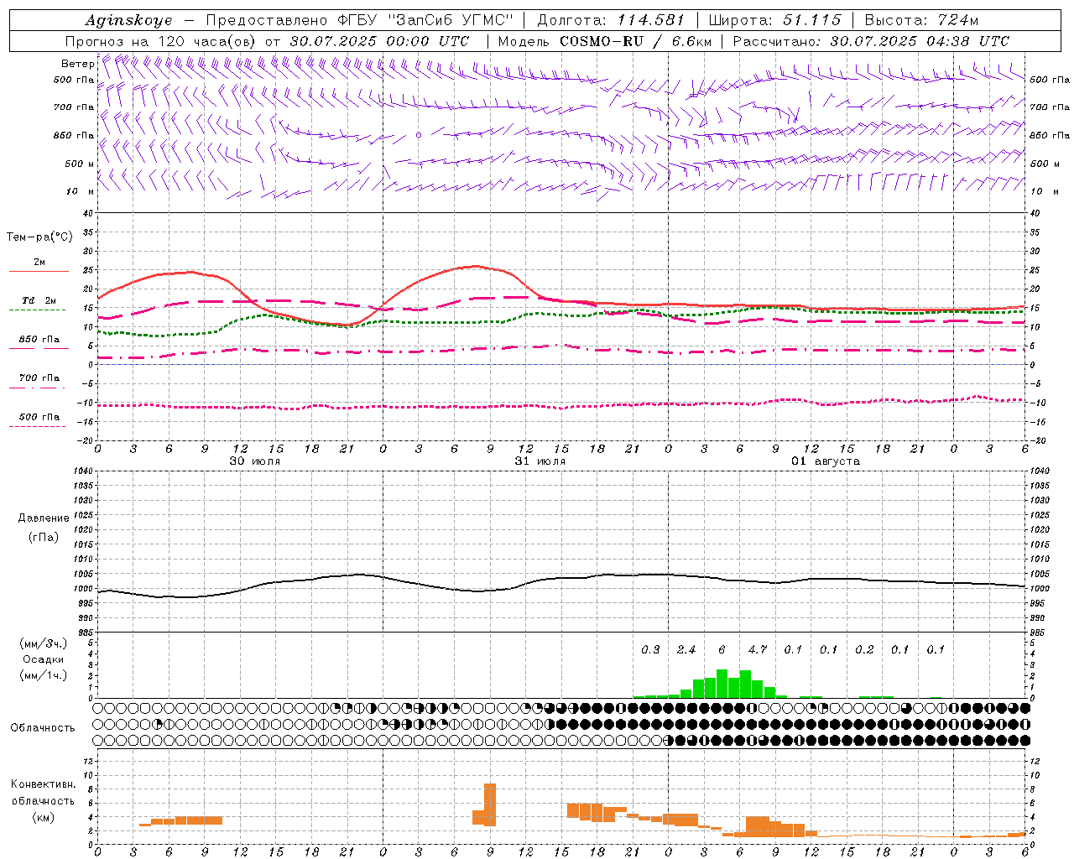Click the "(мм/1ч.)" unit label
The image size is (1074, 859).
[44, 675]
